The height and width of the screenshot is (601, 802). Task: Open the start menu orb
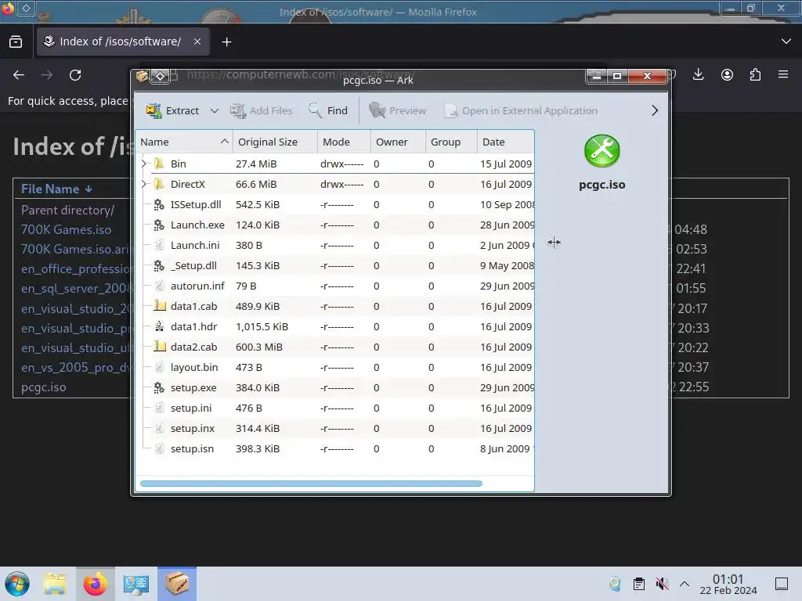coord(17,584)
